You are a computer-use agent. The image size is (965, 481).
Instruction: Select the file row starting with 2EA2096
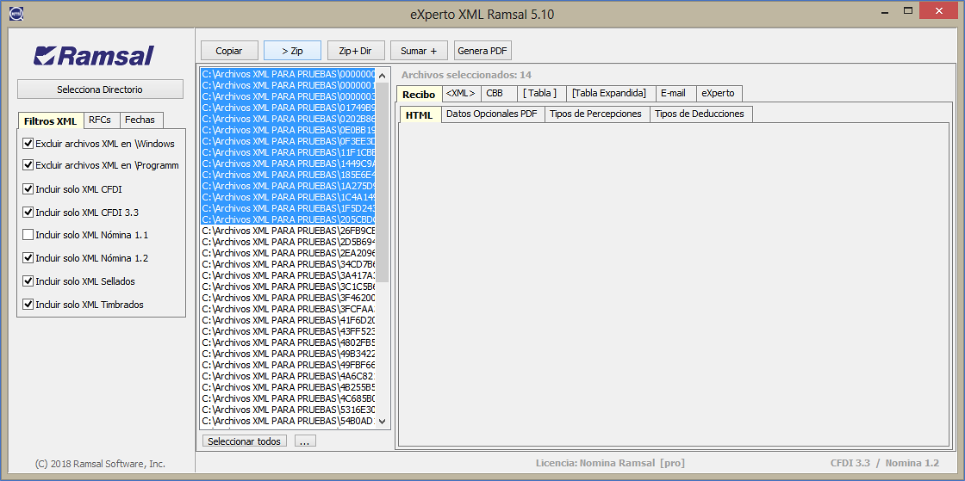point(288,252)
